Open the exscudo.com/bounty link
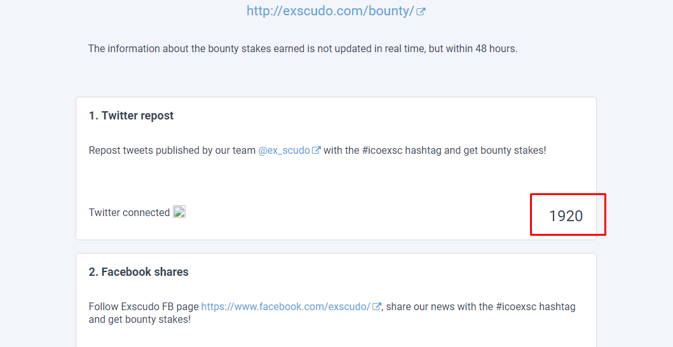The height and width of the screenshot is (347, 673). pos(330,11)
